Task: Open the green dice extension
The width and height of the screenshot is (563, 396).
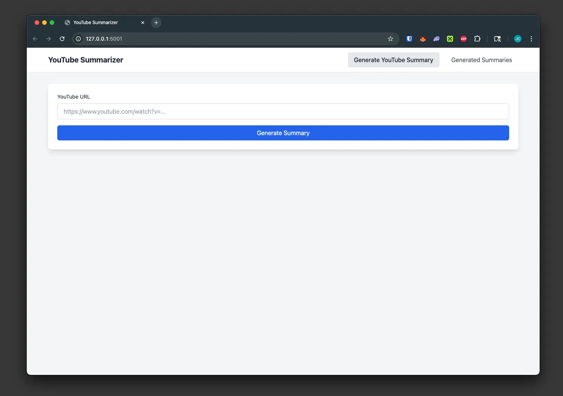Action: [x=450, y=39]
